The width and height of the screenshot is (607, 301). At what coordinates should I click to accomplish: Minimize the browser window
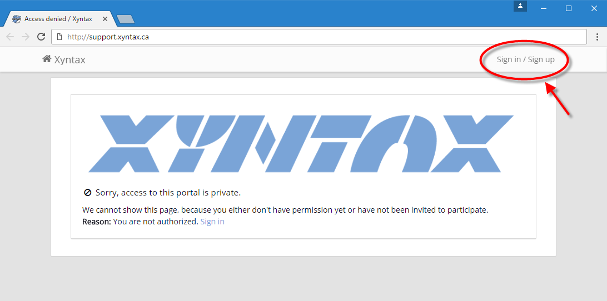[544, 8]
